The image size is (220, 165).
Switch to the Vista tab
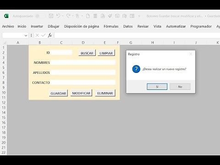157,27
